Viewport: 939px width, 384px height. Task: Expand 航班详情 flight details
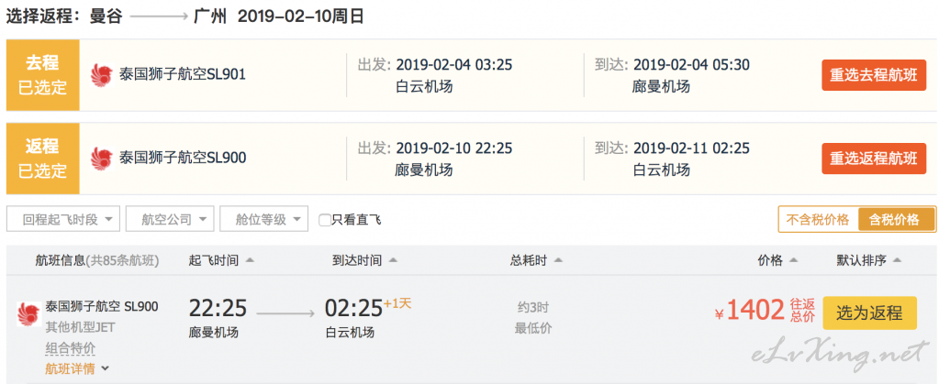click(x=77, y=368)
